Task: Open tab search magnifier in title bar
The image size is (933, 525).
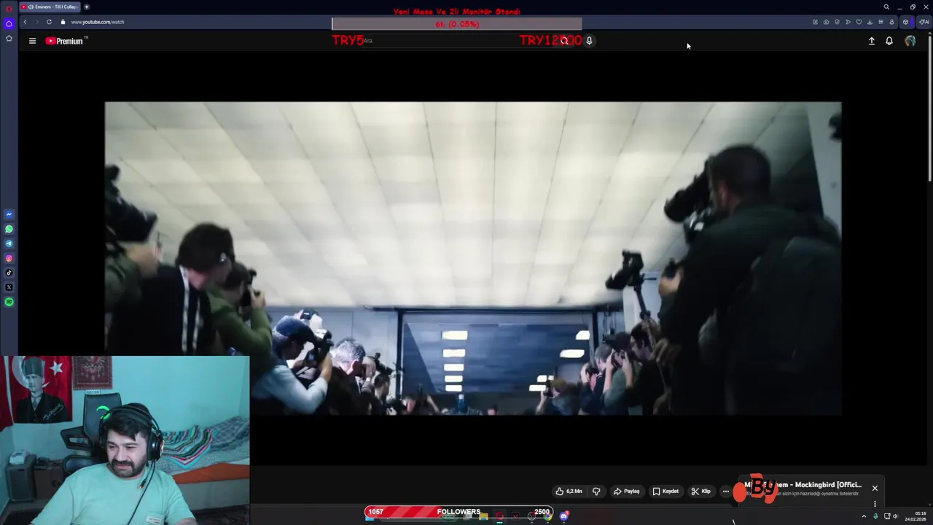Action: [886, 7]
